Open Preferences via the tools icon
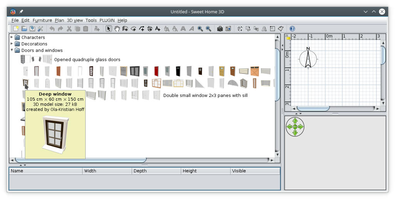The height and width of the screenshot is (199, 395). (40, 29)
